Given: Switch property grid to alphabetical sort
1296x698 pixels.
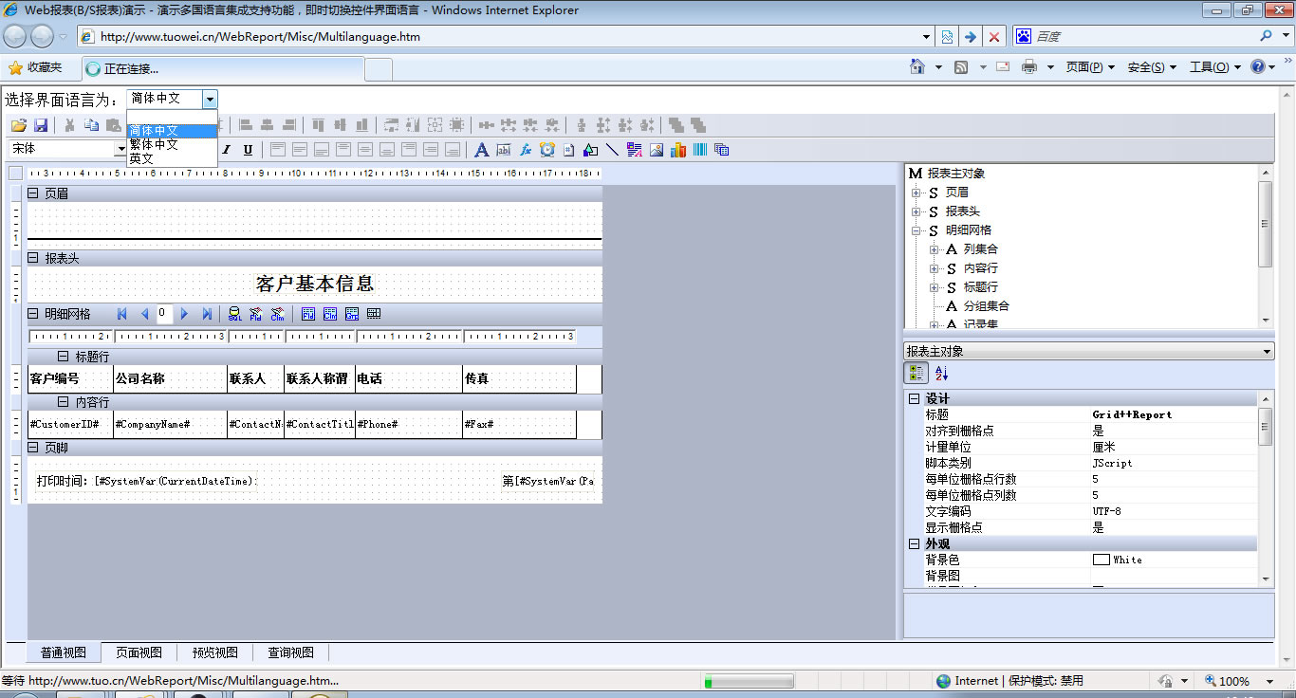Looking at the screenshot, I should (x=941, y=374).
